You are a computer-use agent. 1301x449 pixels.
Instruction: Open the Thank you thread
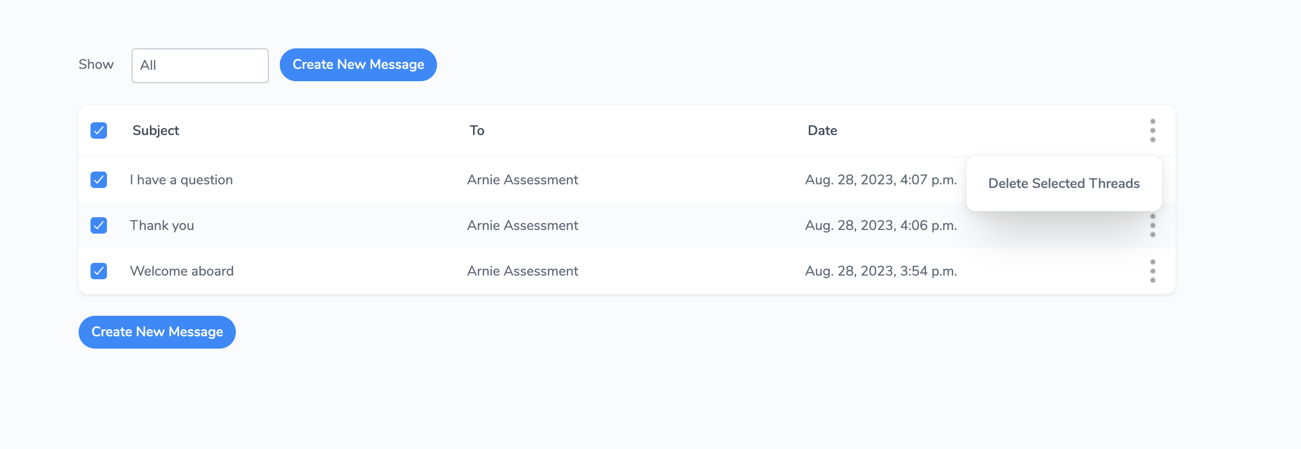pos(162,225)
